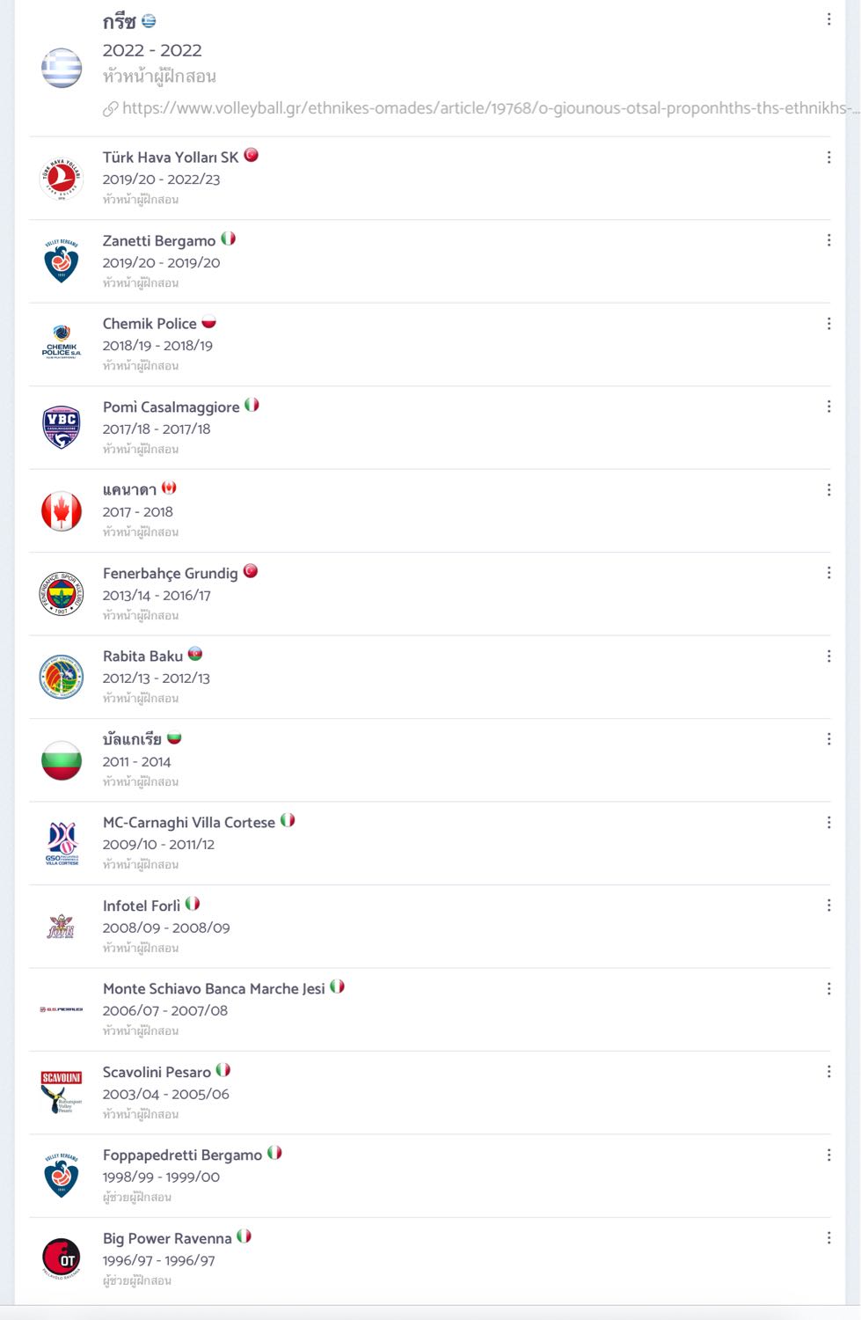Viewport: 861px width, 1320px height.
Task: Open options menu for Türk Hava Yolları SK
Action: pos(828,158)
